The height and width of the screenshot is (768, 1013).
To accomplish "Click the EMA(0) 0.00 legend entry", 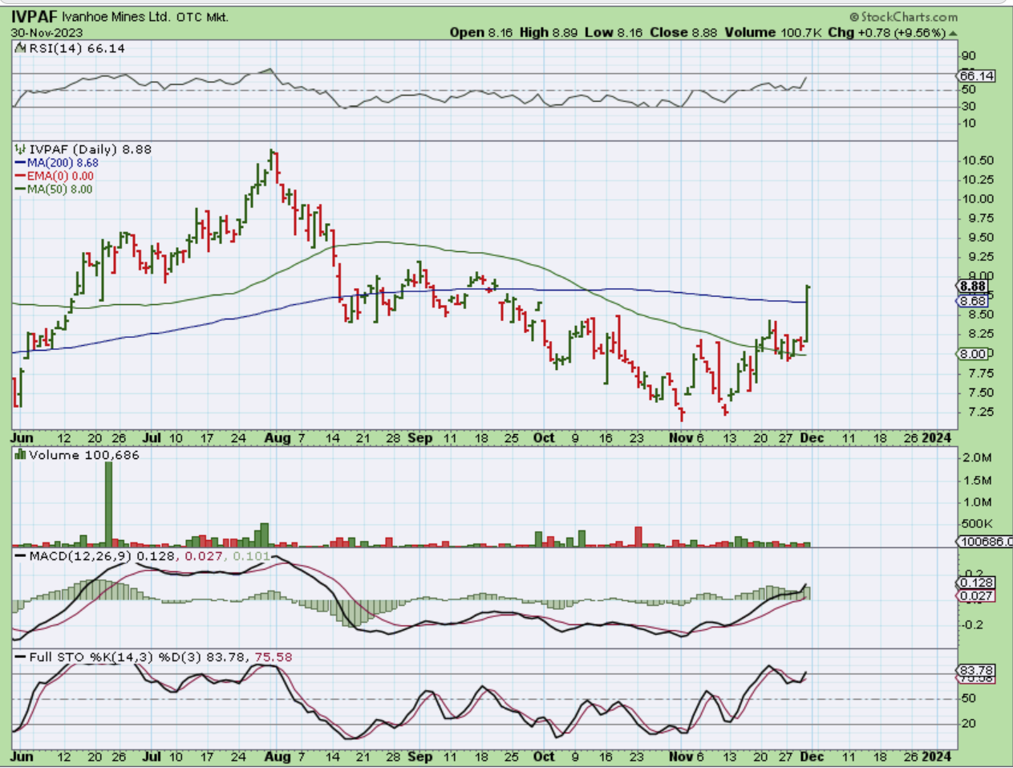I will [60, 176].
